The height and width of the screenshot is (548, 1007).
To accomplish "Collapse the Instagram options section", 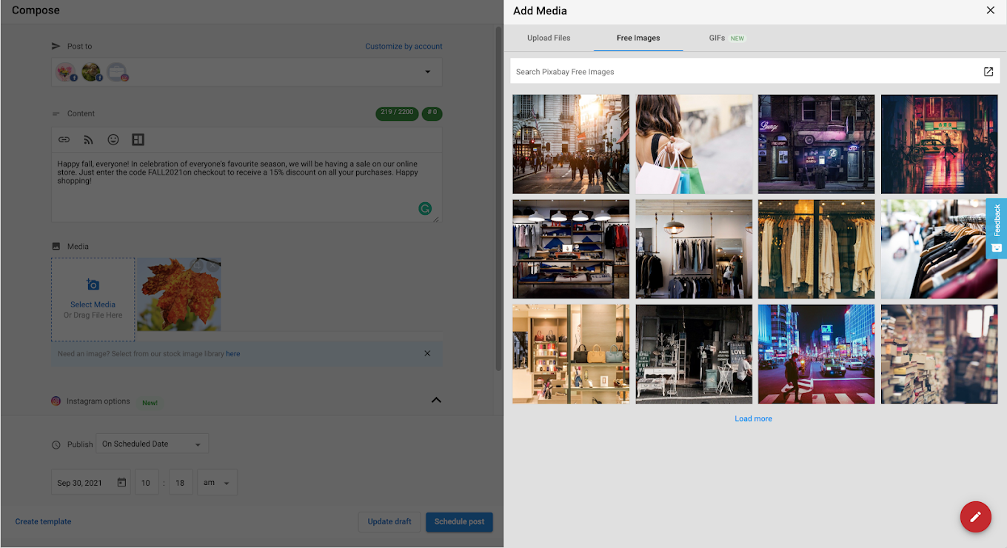I will (436, 400).
